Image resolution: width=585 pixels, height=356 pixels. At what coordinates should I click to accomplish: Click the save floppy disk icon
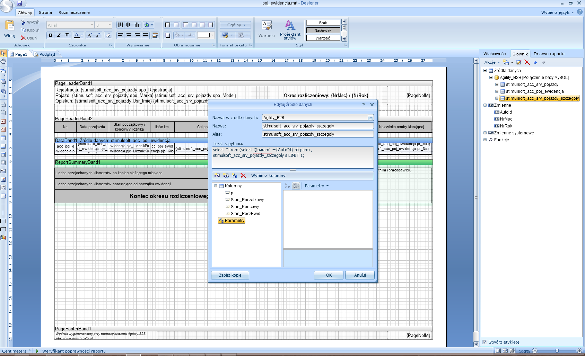click(19, 3)
